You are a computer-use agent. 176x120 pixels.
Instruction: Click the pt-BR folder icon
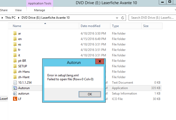15,61
